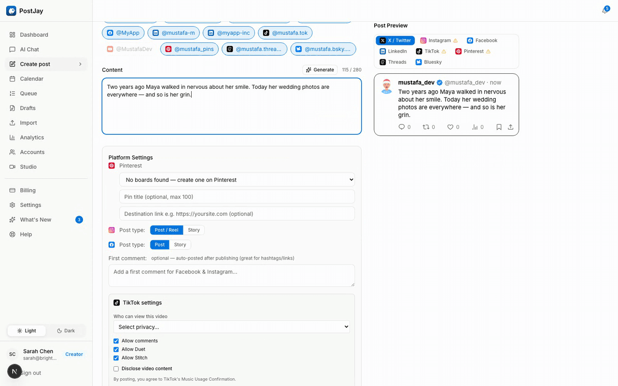Click the retweet icon in tweet preview
Screen dimensions: 618x386
(x=426, y=127)
